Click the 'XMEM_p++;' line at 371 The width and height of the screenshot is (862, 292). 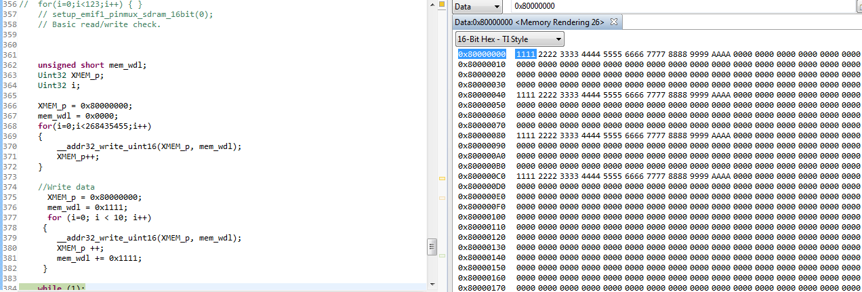click(x=79, y=157)
